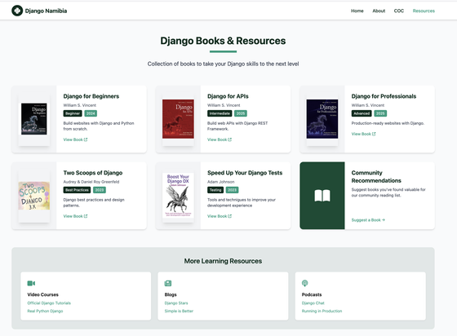Click the podcast icon above Podcasts
The width and height of the screenshot is (457, 336).
pyautogui.click(x=305, y=283)
